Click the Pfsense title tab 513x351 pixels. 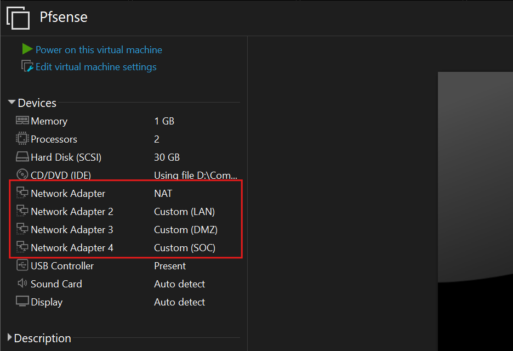click(x=64, y=17)
